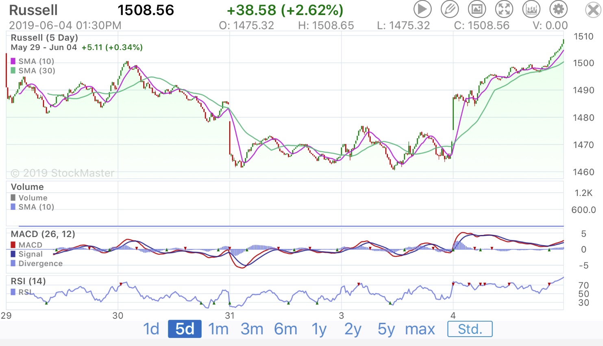Screen dimensions: 603x346
Task: Show the 1m time range
Action: point(218,329)
